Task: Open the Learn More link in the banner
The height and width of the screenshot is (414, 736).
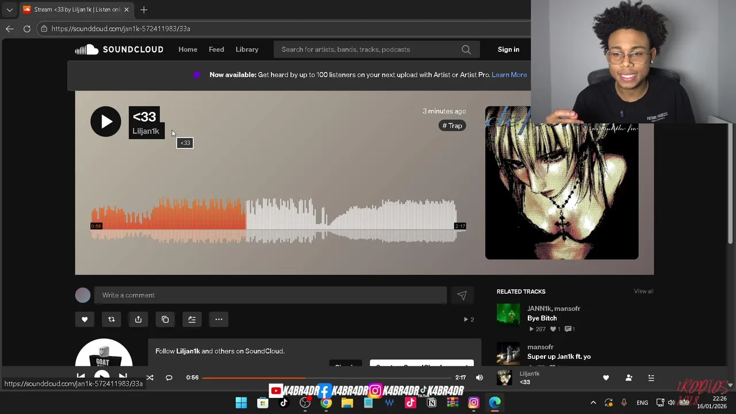Action: coord(509,75)
